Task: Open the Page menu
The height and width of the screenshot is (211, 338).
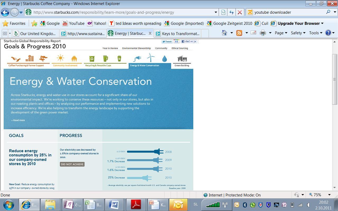Action: [x=281, y=33]
